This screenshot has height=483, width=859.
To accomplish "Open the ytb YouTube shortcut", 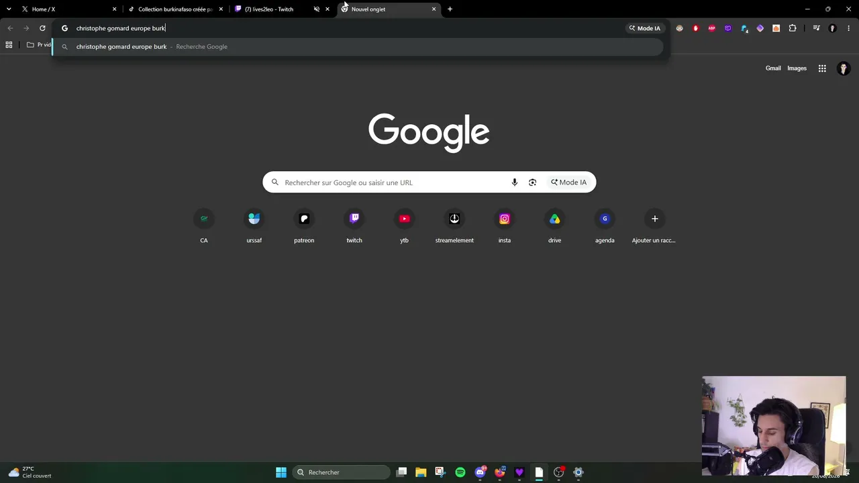I will click(404, 226).
